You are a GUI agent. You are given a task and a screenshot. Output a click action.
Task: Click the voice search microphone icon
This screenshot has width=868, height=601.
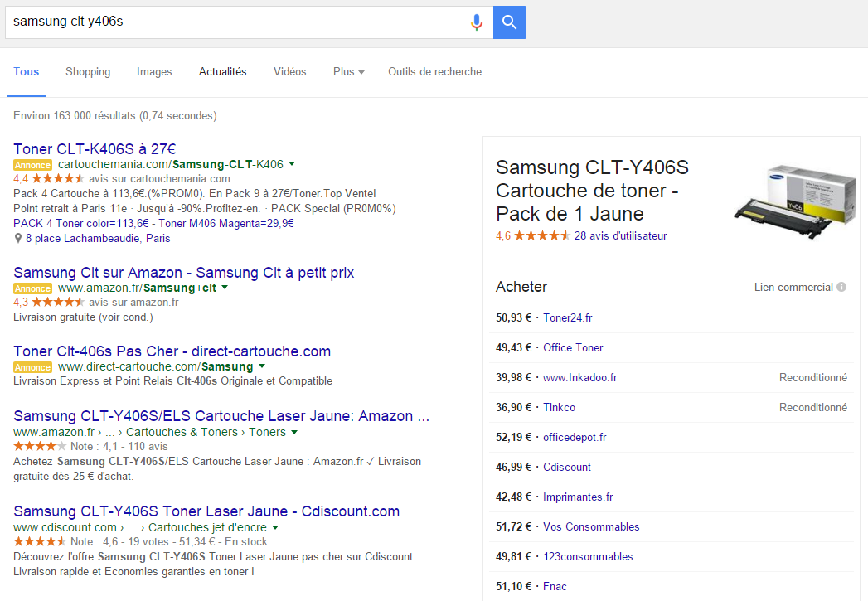476,22
